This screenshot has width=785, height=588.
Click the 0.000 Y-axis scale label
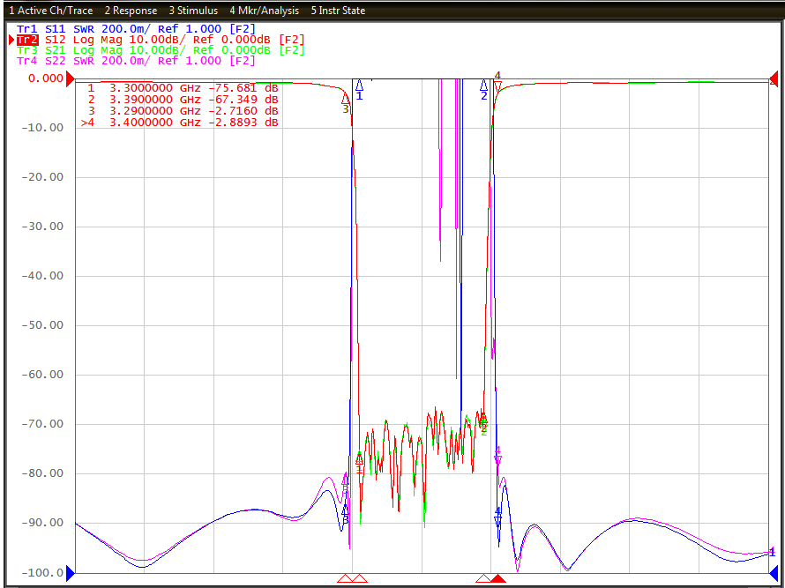coord(46,78)
